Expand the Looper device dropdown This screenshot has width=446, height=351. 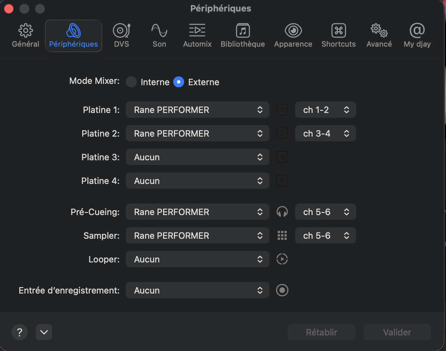(197, 259)
